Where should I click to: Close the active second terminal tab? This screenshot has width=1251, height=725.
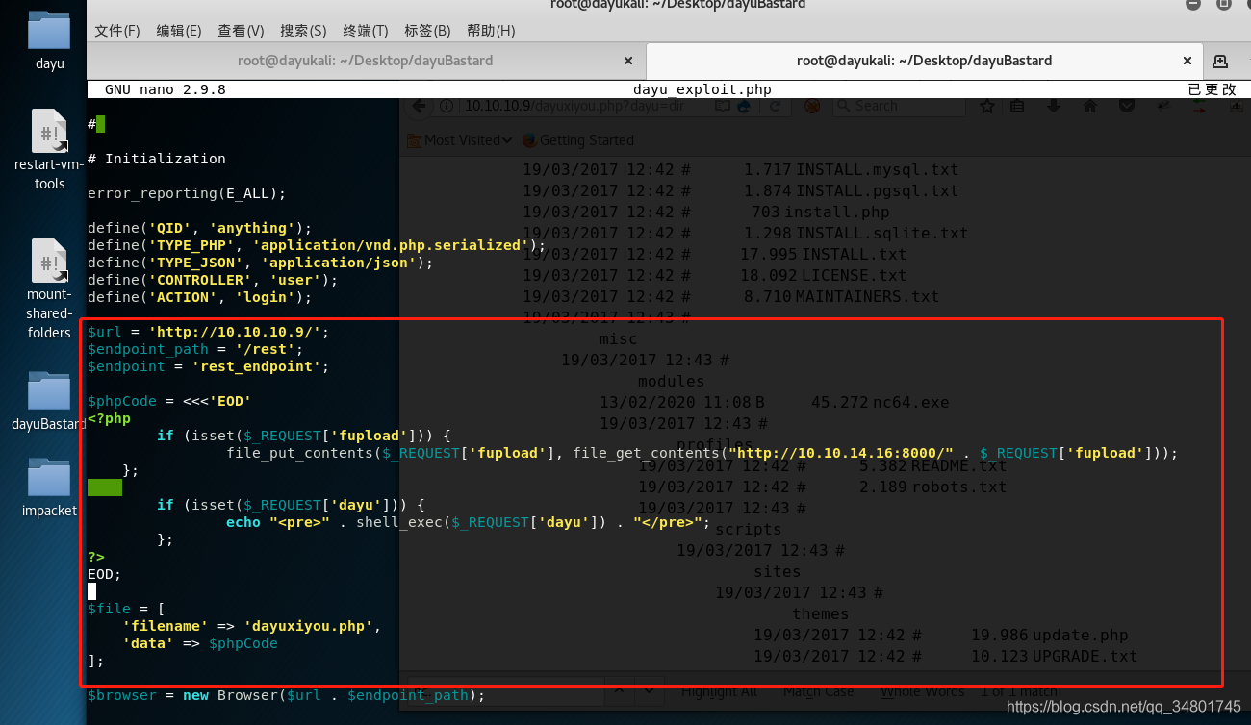click(1187, 61)
